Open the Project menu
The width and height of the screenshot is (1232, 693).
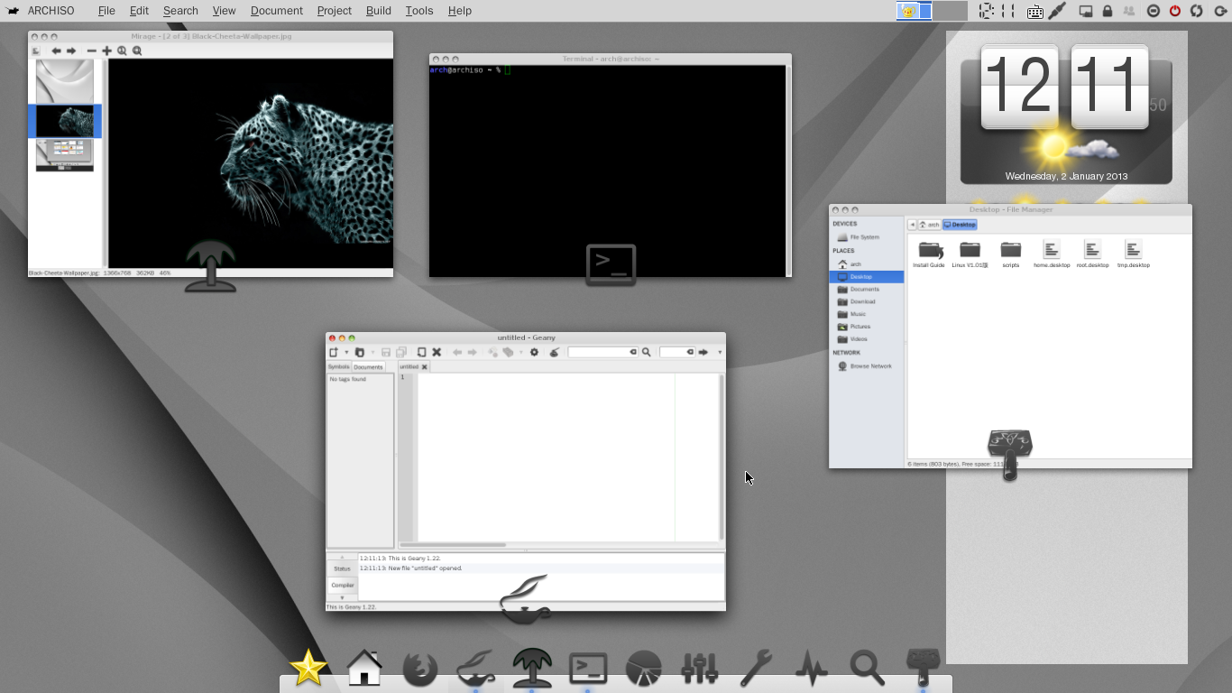[334, 11]
